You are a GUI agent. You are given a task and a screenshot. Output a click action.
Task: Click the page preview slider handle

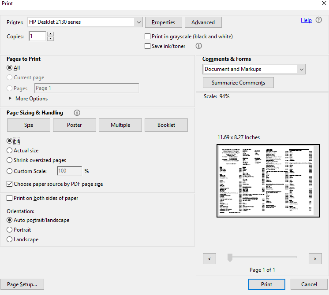point(230,258)
